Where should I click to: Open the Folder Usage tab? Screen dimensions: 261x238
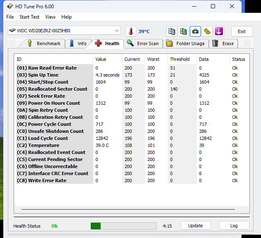[x=186, y=43]
